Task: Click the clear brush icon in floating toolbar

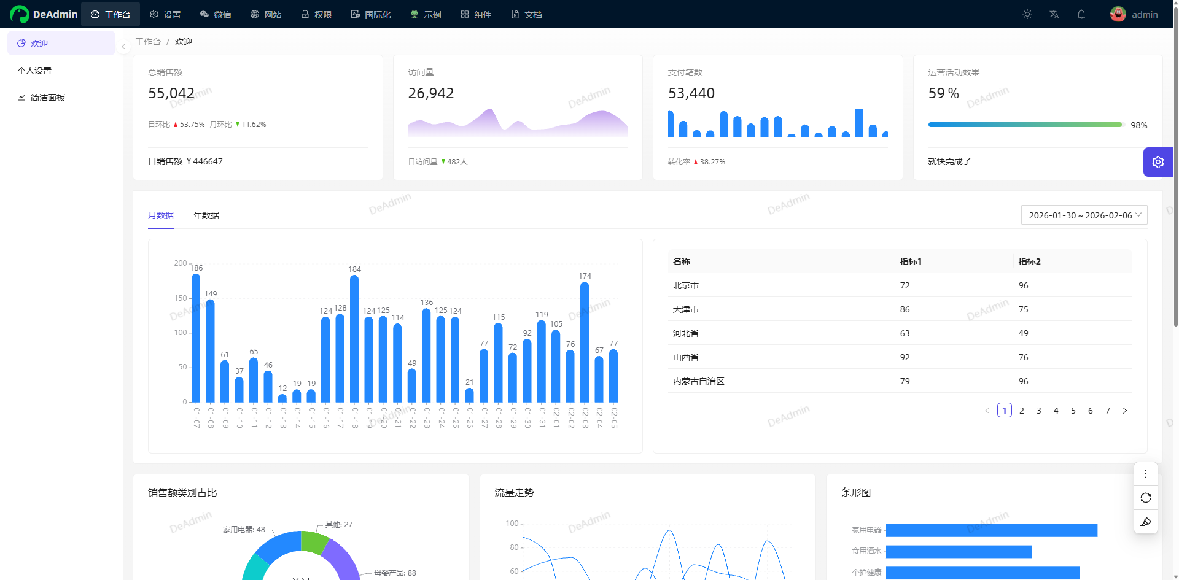Action: click(1146, 522)
